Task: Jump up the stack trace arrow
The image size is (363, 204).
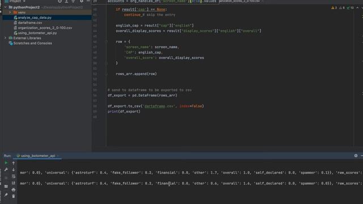Action: click(14, 163)
